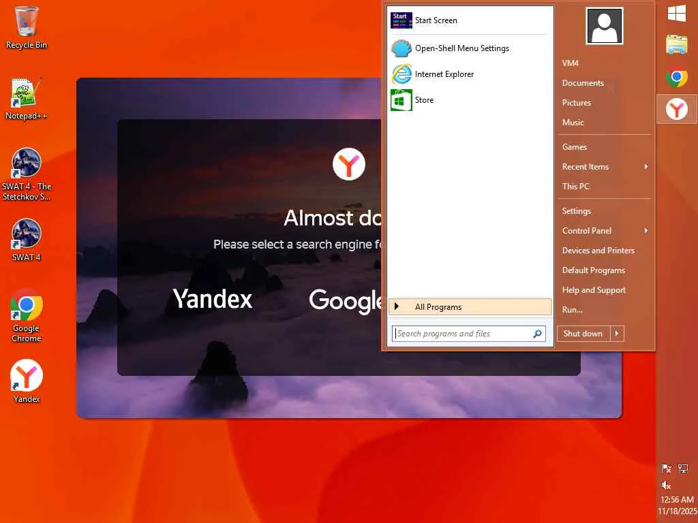Select the SWAT 4 desktop shortcut
Image resolution: width=698 pixels, height=523 pixels.
coord(27,240)
